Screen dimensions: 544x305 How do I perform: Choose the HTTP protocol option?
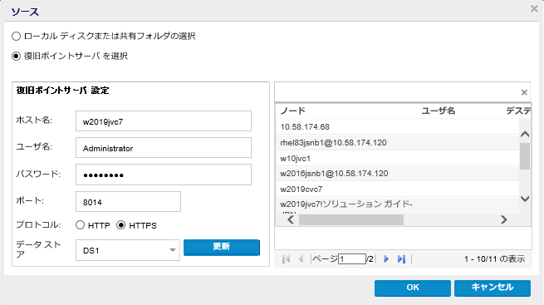click(x=80, y=225)
